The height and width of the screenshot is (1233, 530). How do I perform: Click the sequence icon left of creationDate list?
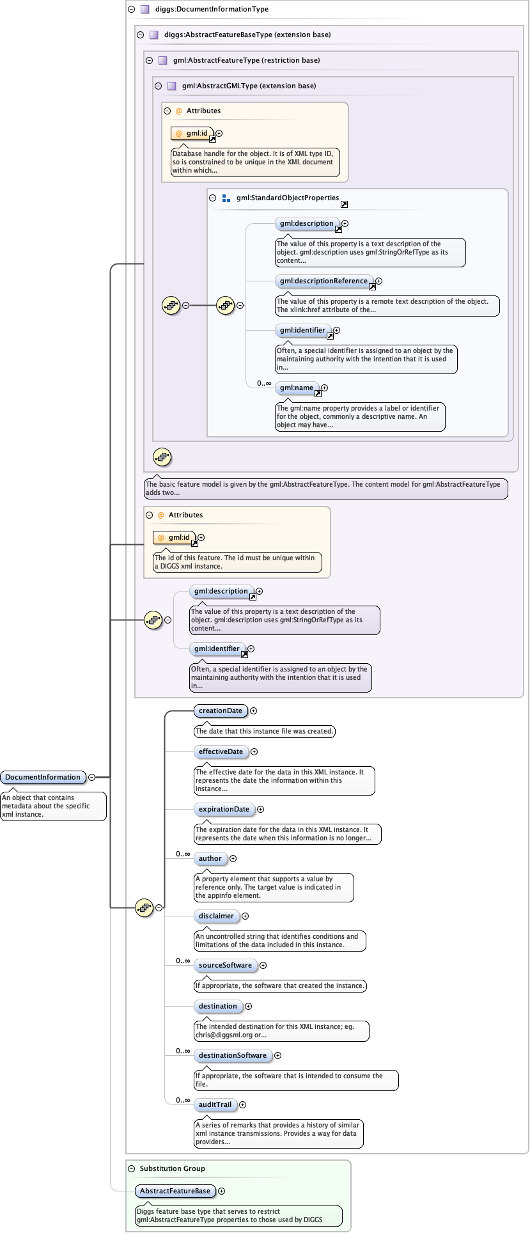[x=144, y=907]
